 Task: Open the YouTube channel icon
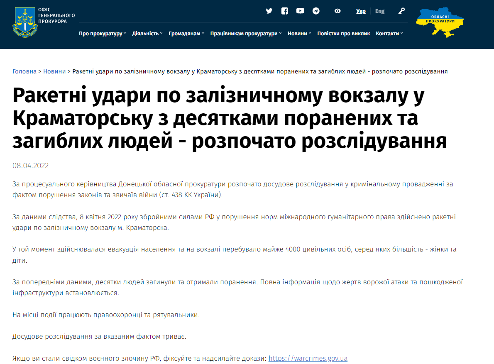[300, 11]
